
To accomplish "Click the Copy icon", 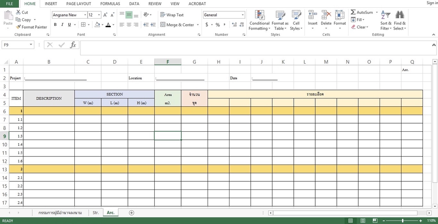I will tap(18, 20).
